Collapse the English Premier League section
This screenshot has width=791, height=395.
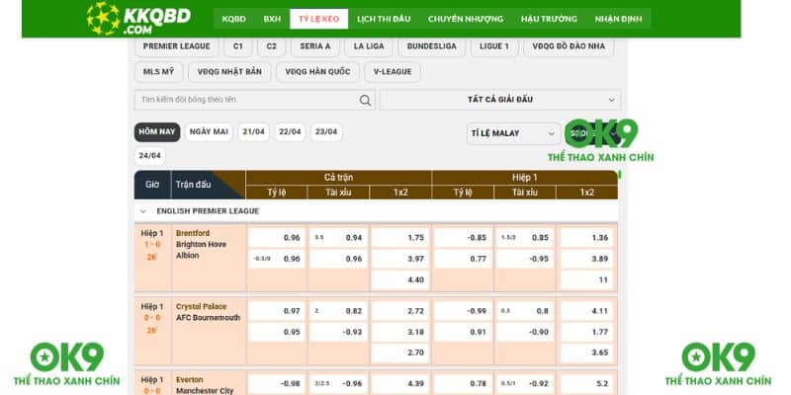pyautogui.click(x=142, y=211)
